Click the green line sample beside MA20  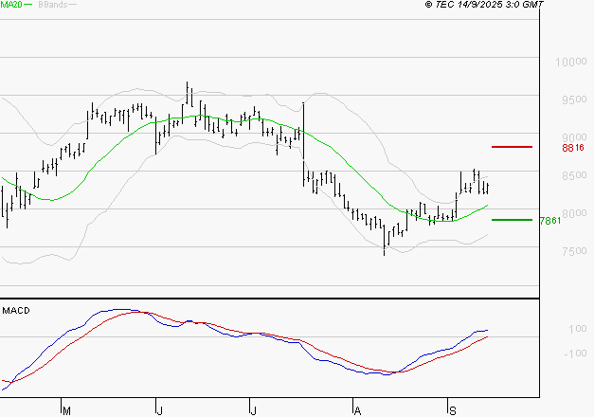click(27, 6)
